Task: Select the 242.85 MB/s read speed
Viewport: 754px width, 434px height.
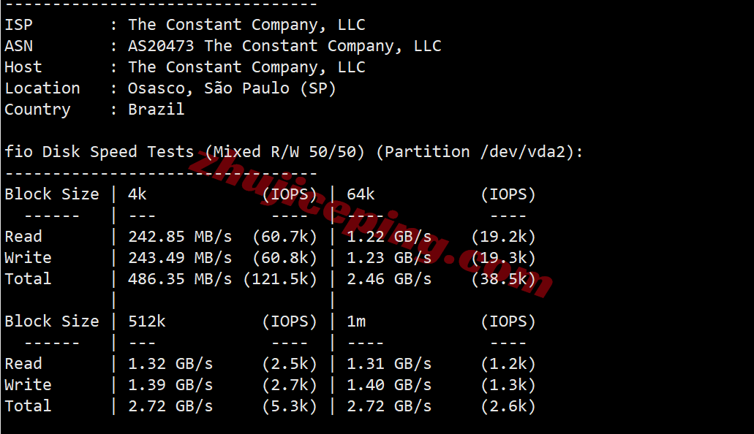Action: pos(180,237)
